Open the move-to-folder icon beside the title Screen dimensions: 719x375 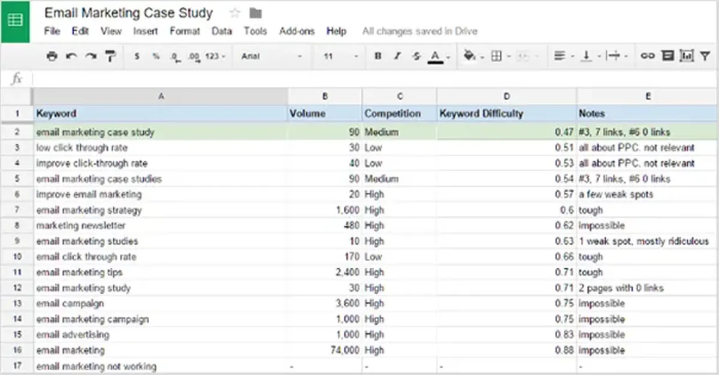click(256, 13)
